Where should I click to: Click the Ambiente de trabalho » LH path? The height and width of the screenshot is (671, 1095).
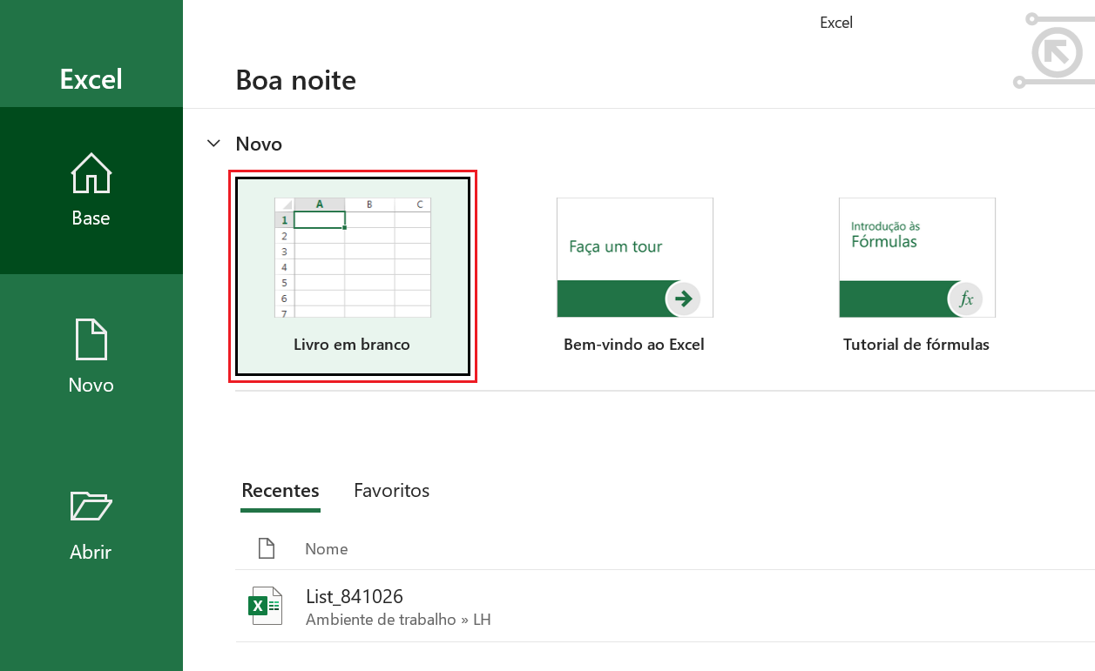click(398, 620)
